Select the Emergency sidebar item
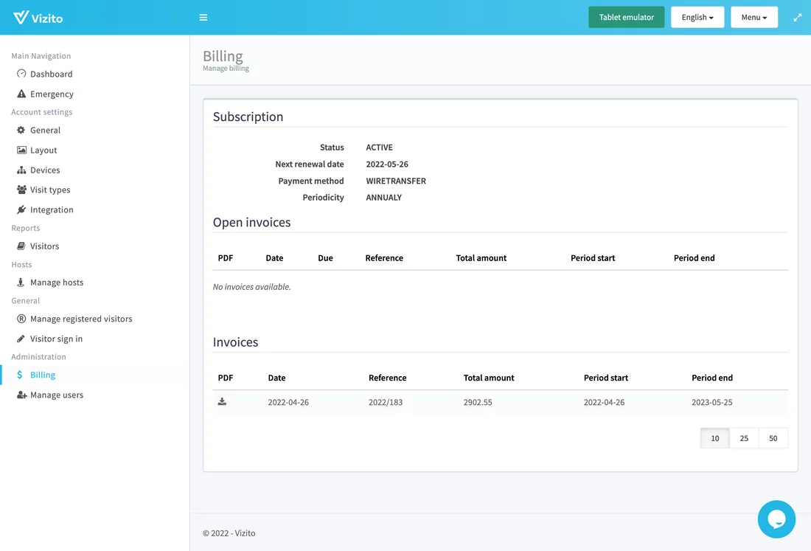The width and height of the screenshot is (811, 551). coord(52,94)
